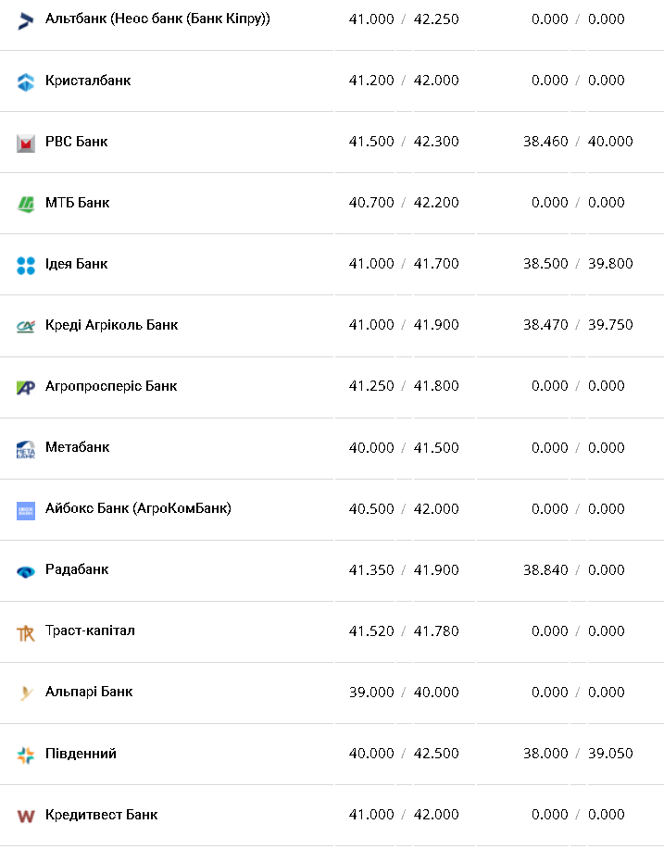Click the Кредитвест Банк logo icon
664x849 pixels.
tap(26, 816)
